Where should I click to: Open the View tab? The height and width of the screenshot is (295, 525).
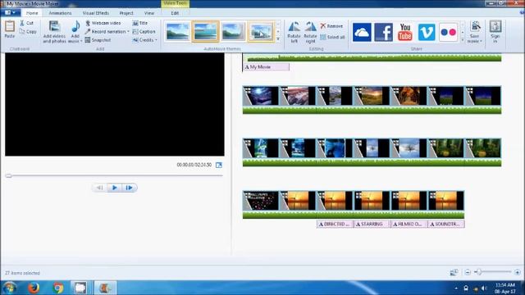[x=149, y=13]
